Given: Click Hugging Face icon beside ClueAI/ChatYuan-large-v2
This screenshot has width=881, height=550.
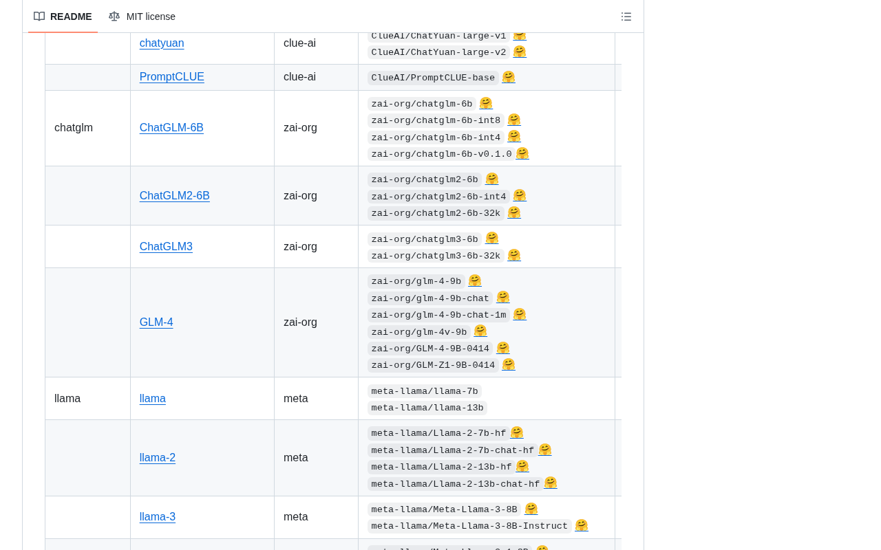Looking at the screenshot, I should (x=520, y=52).
